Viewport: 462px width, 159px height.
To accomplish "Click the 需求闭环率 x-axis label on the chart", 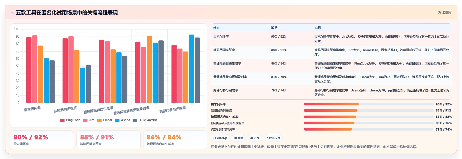I will pos(32,109).
